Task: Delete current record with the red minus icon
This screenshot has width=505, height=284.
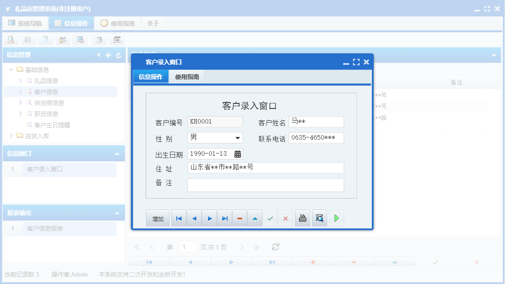Action: pos(239,218)
